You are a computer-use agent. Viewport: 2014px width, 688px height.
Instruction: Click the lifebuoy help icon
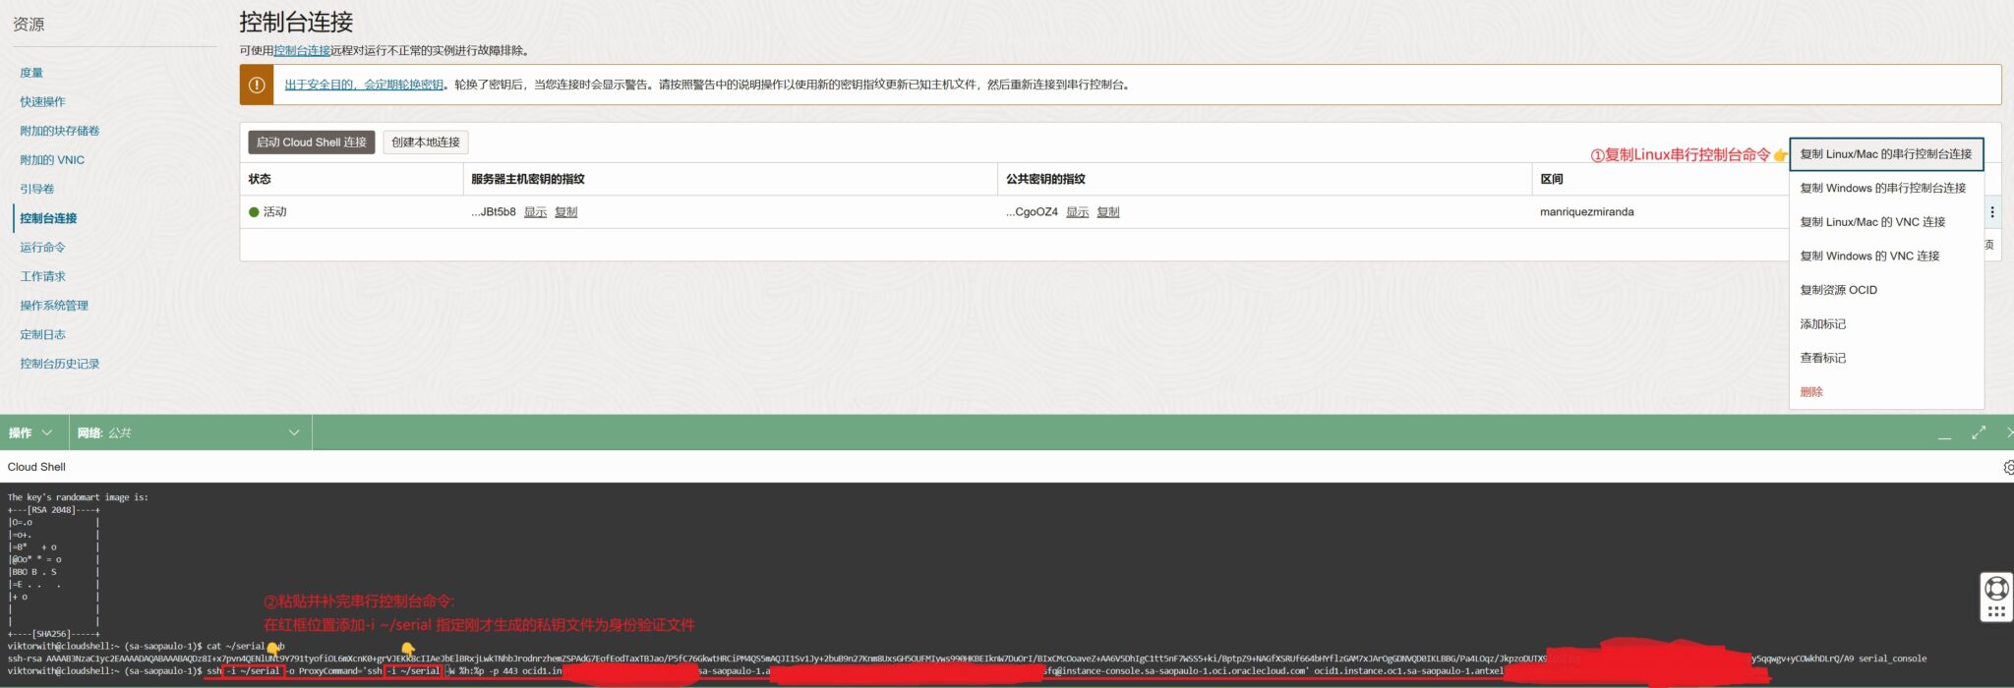coord(1996,589)
